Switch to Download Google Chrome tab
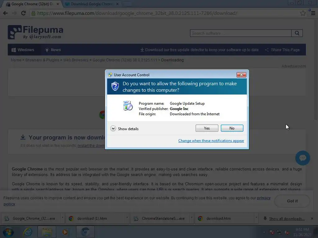Screen dimensions: 318x238 point(91,4)
